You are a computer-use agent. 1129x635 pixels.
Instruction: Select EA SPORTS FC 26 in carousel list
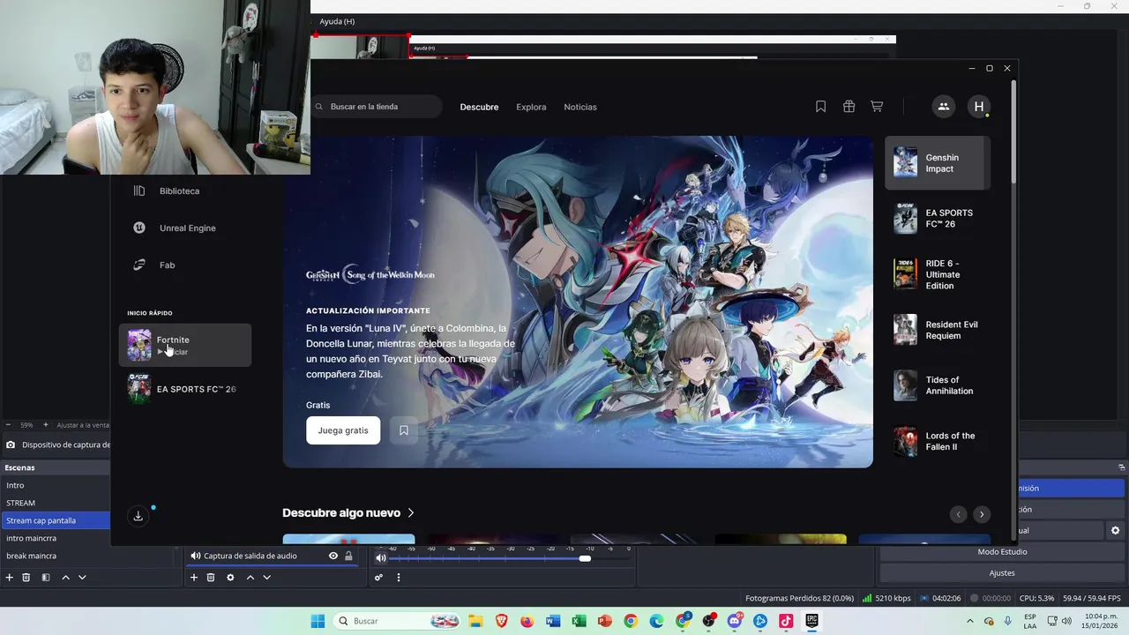tap(938, 218)
